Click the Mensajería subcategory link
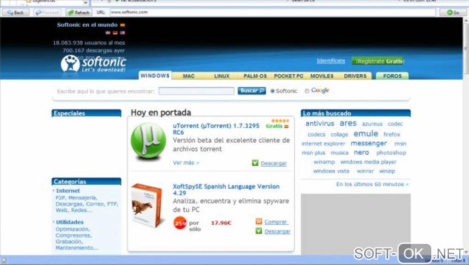 tap(83, 198)
